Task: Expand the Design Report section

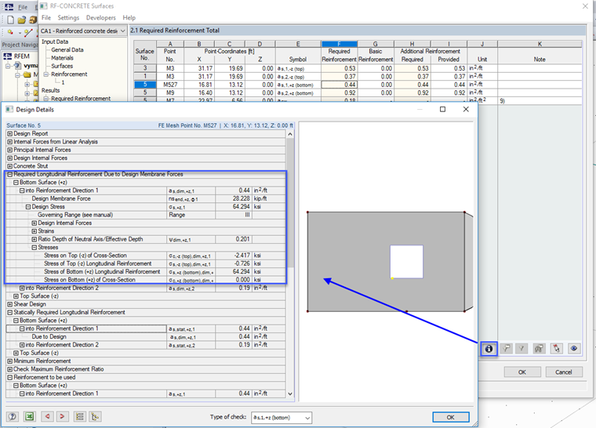Action: pyautogui.click(x=10, y=134)
